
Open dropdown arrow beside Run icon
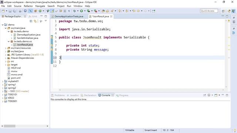point(85,11)
